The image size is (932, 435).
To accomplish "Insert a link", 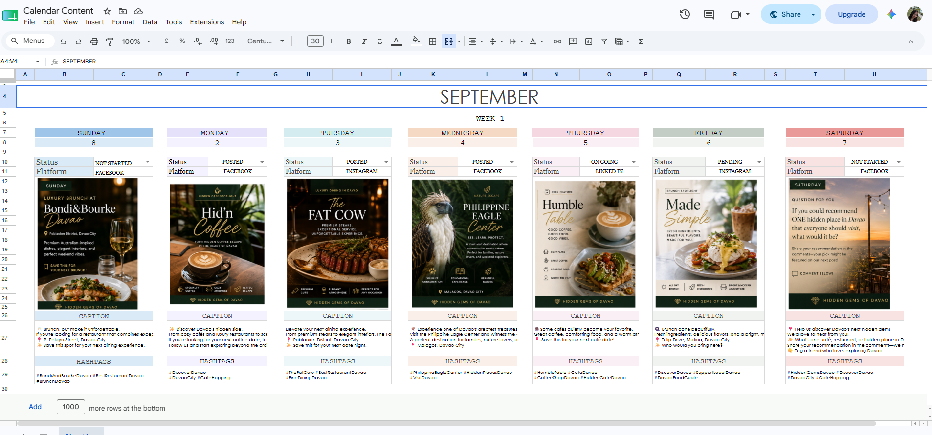I will point(557,41).
